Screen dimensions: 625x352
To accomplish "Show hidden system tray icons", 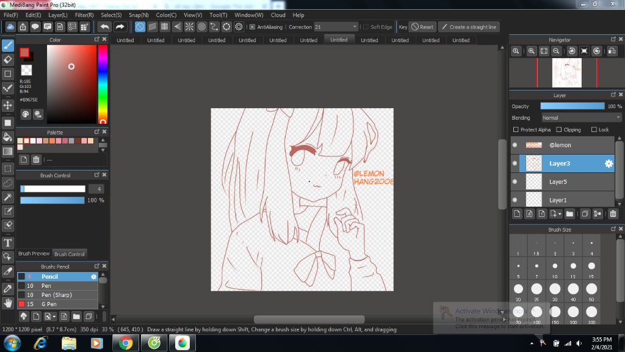I will pyautogui.click(x=532, y=343).
